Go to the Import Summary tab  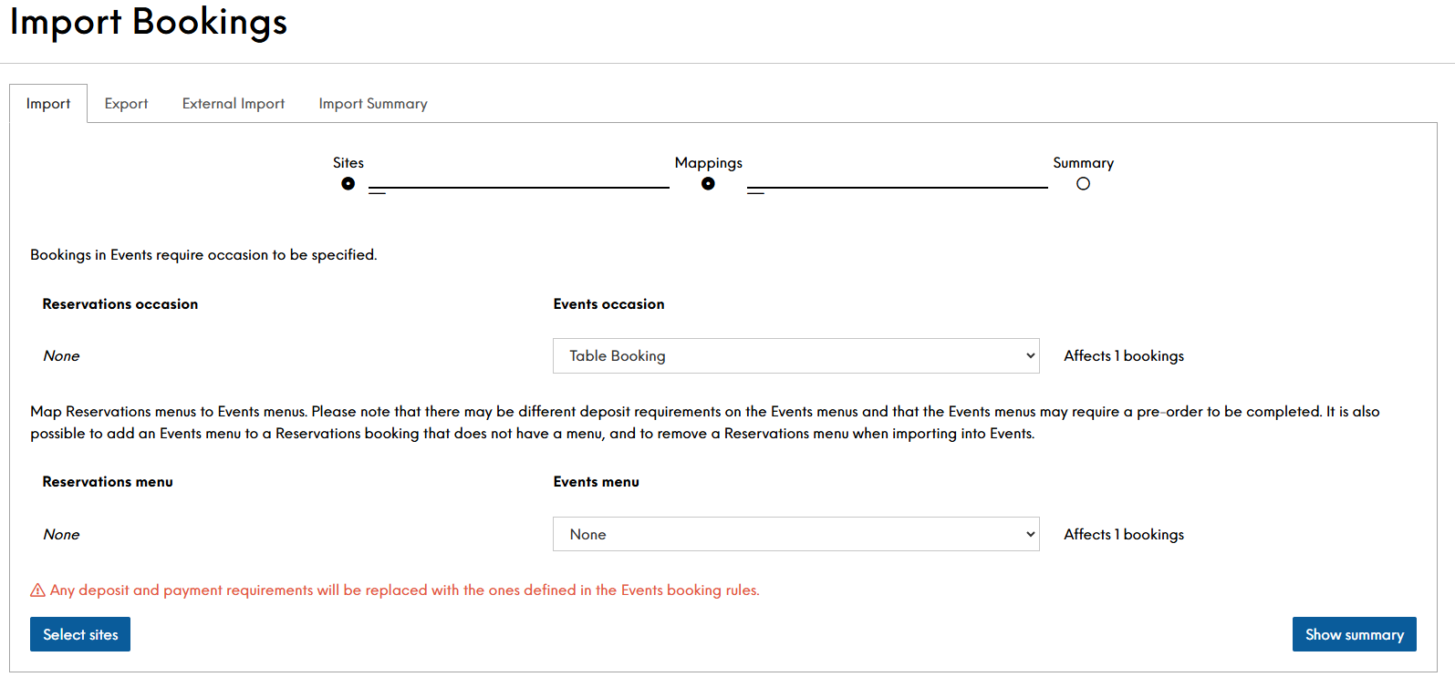pyautogui.click(x=373, y=104)
